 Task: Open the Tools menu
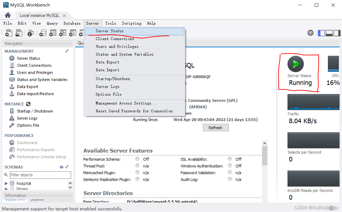tap(111, 23)
